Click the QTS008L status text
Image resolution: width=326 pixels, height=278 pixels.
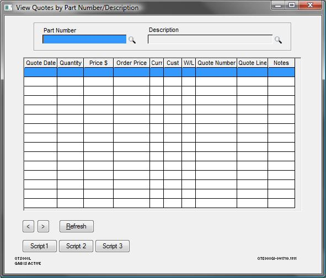(x=23, y=259)
